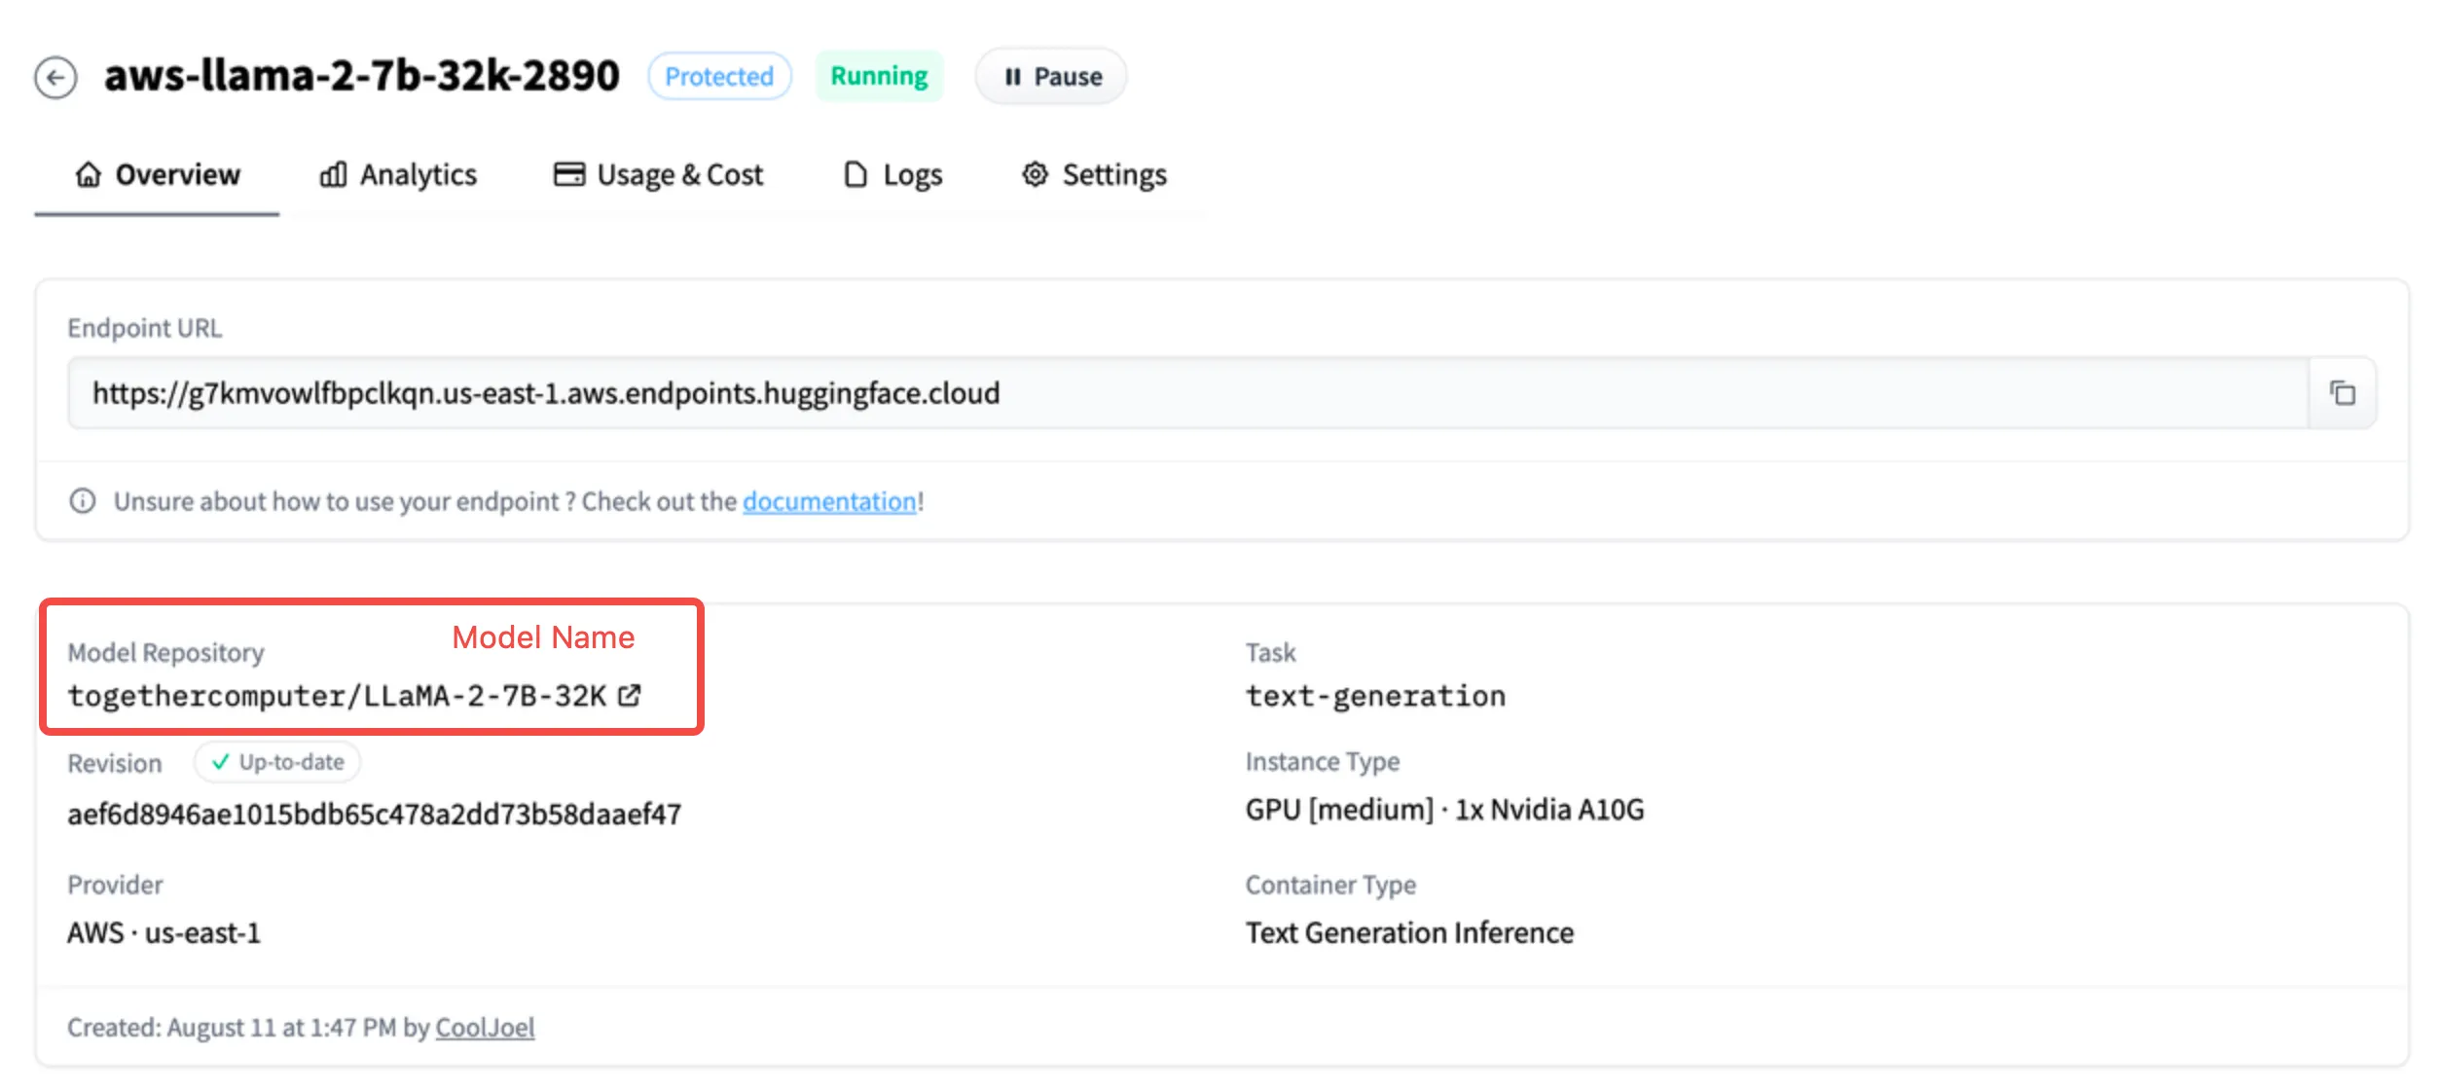Click the info icon beside documentation hint
The image size is (2439, 1090).
[x=83, y=501]
